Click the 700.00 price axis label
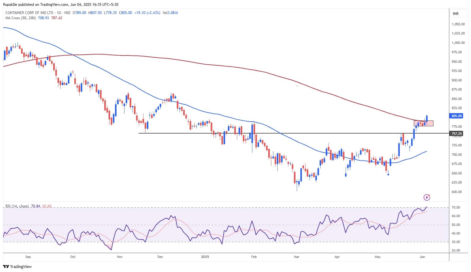Viewport: 471px width, 272px height. 457,155
